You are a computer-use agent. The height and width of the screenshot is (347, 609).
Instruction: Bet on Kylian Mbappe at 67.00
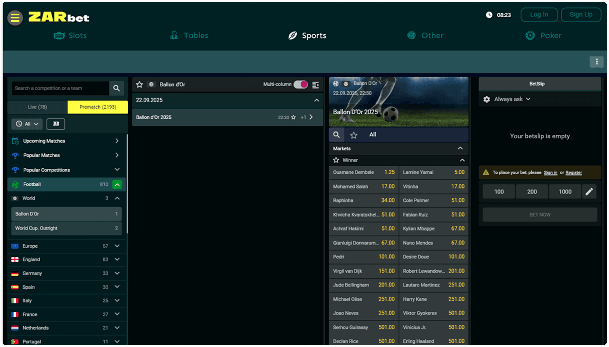[x=434, y=229]
